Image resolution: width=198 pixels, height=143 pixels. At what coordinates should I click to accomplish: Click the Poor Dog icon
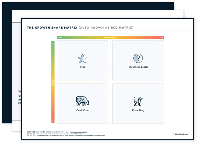(138, 101)
